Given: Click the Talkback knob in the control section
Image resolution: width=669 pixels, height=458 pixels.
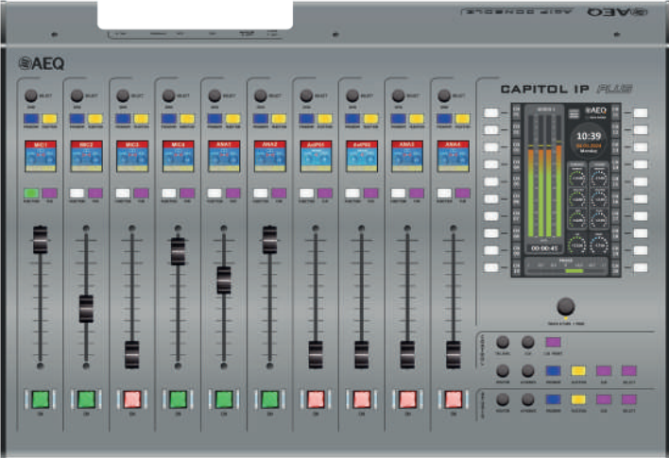Looking at the screenshot, I should (x=503, y=342).
